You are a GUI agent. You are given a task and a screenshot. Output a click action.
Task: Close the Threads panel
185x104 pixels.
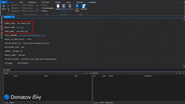[x=183, y=73]
